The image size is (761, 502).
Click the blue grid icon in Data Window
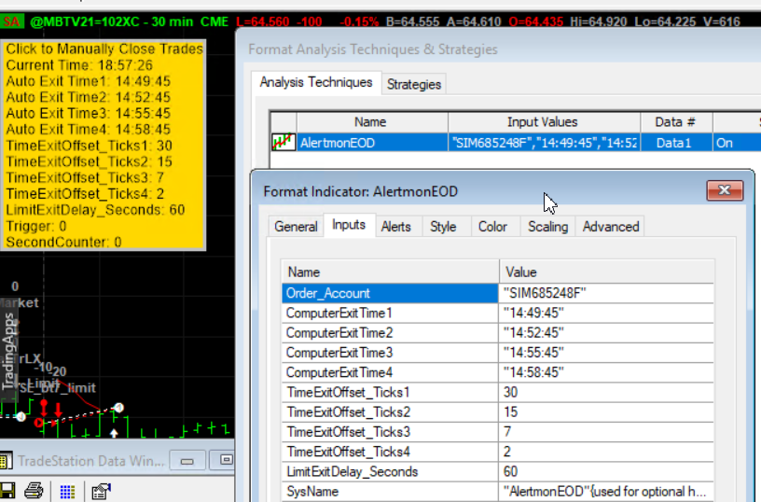coord(67,491)
